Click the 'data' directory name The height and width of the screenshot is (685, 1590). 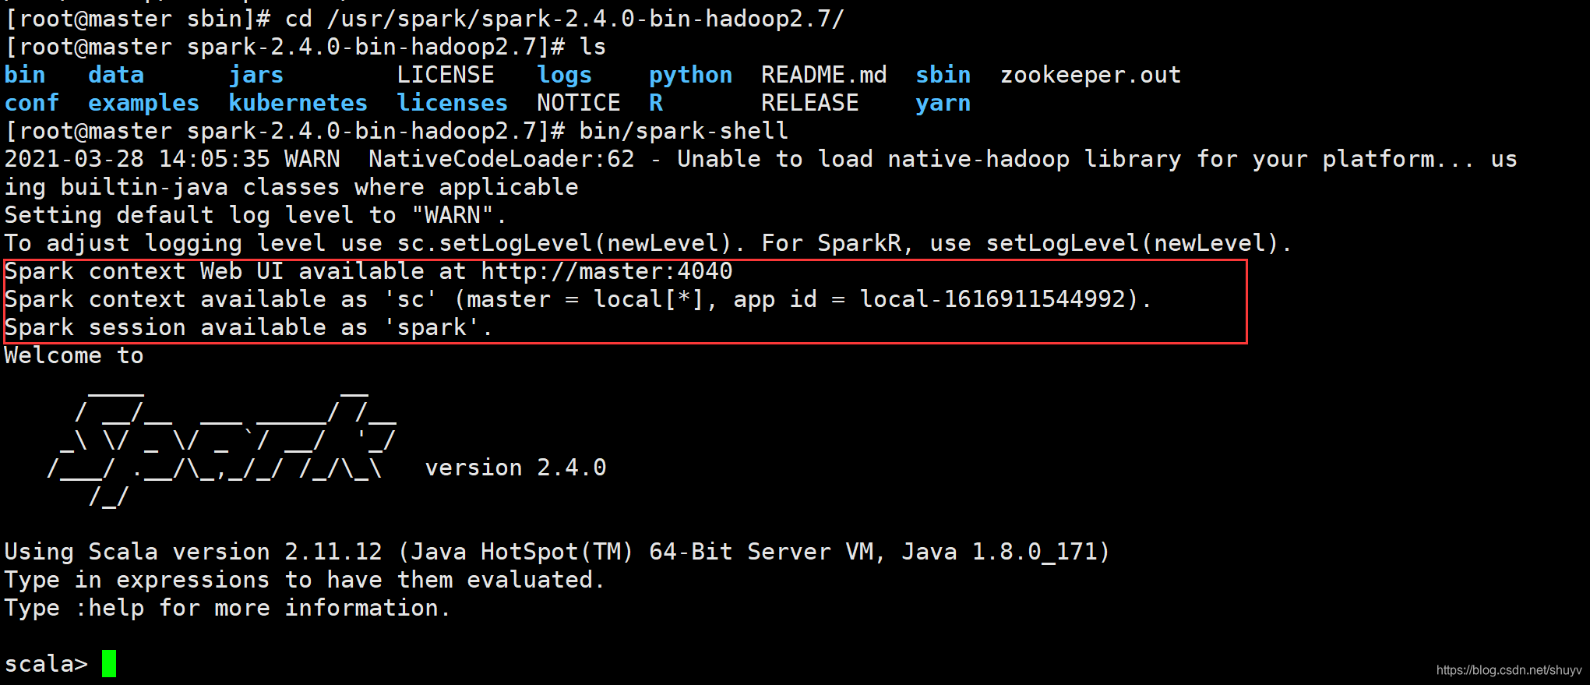click(x=116, y=75)
